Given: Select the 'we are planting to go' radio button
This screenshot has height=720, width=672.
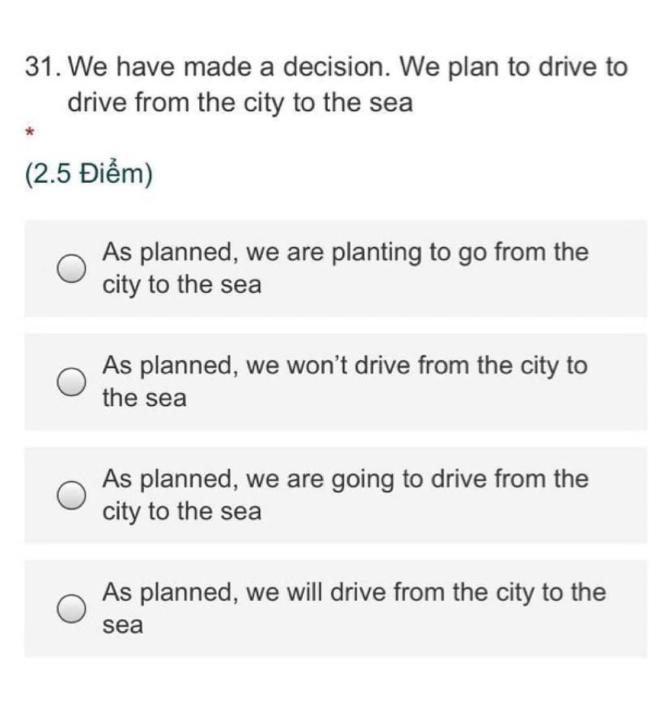Looking at the screenshot, I should (72, 269).
